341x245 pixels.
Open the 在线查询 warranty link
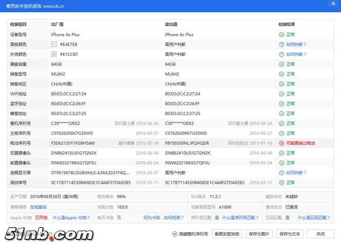tap(38, 207)
